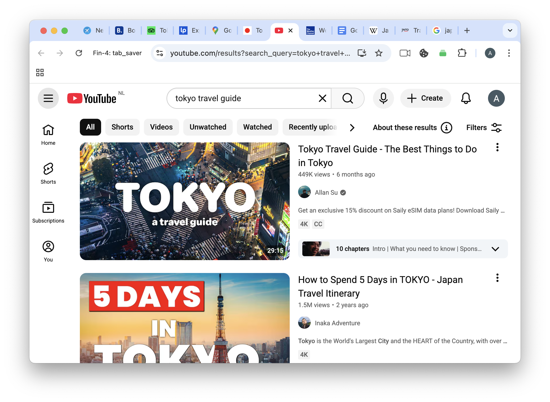Click the arrow to reveal more filter chips
The image size is (550, 402).
click(352, 128)
